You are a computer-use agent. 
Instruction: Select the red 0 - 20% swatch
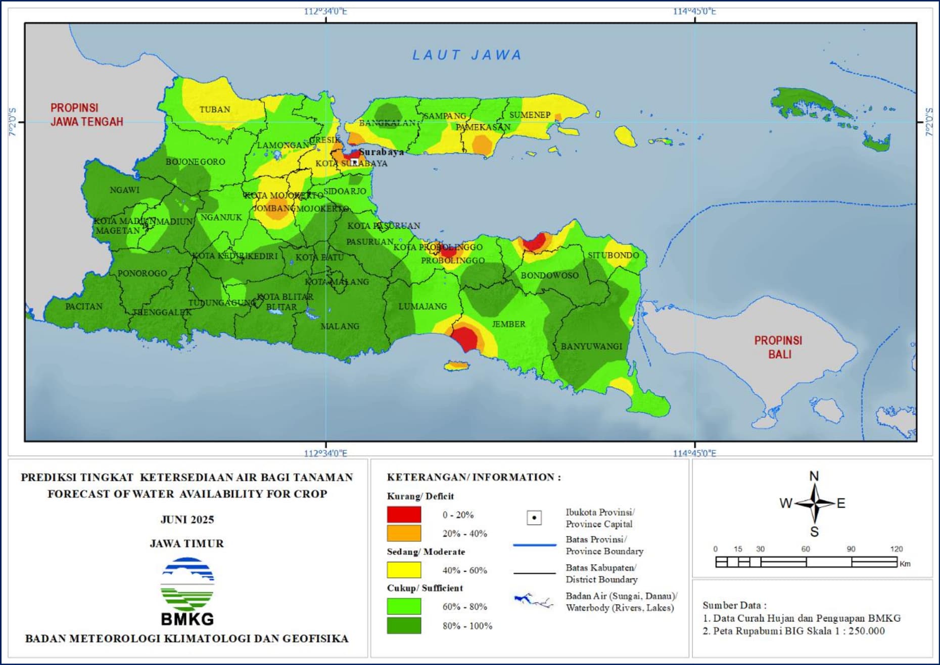pyautogui.click(x=404, y=515)
